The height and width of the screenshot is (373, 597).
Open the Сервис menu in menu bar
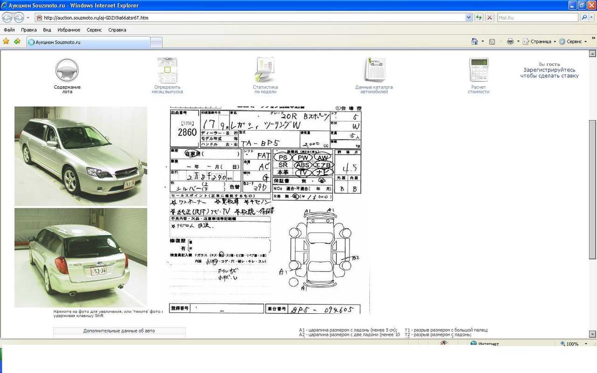(94, 30)
